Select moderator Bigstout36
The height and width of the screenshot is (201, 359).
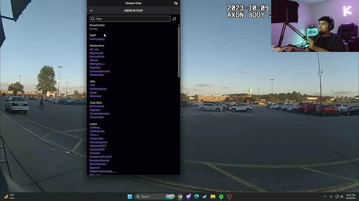[x=96, y=53]
